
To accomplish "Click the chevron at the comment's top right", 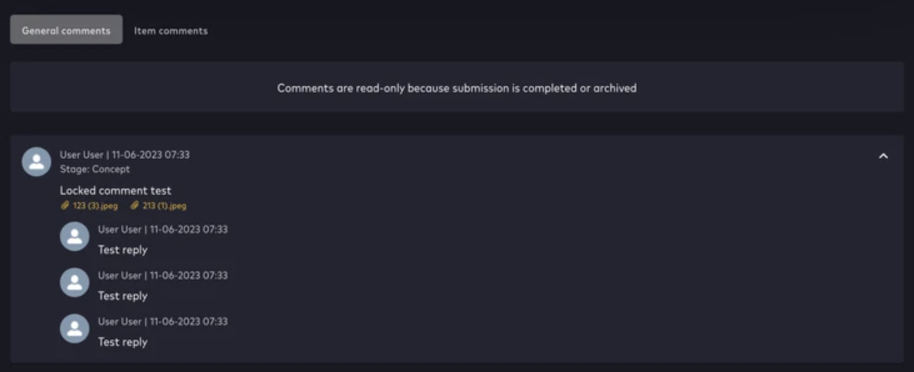I will pyautogui.click(x=883, y=156).
